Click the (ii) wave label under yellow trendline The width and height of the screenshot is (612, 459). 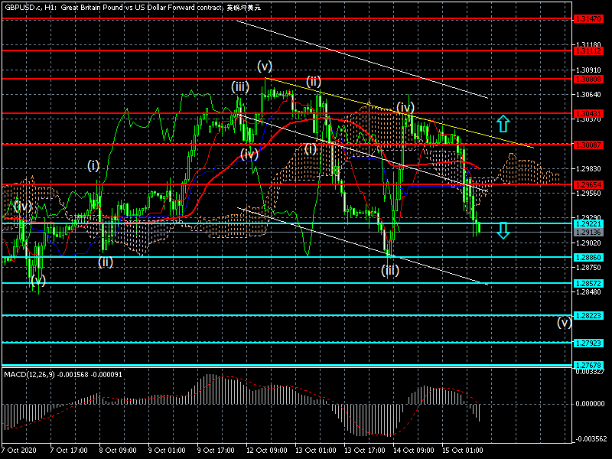[314, 81]
